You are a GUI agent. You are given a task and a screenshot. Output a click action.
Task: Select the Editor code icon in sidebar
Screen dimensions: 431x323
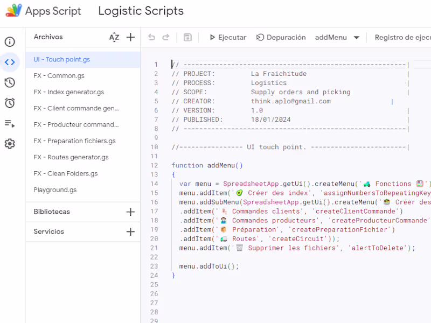click(10, 62)
